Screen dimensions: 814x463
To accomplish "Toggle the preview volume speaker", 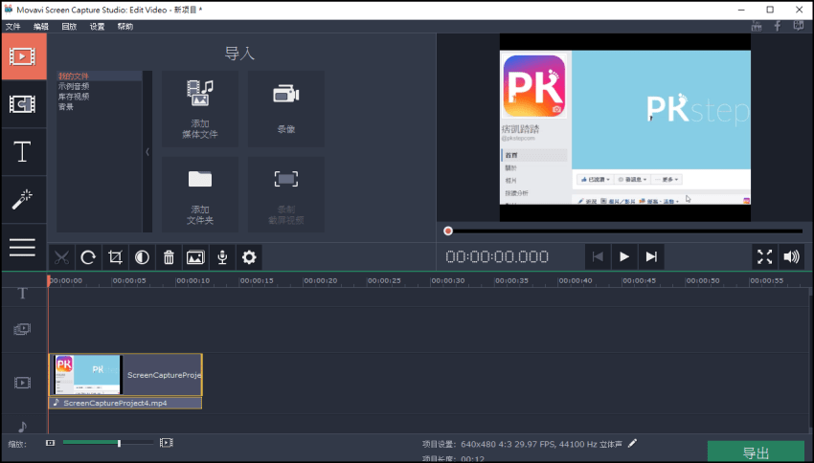I will click(792, 256).
